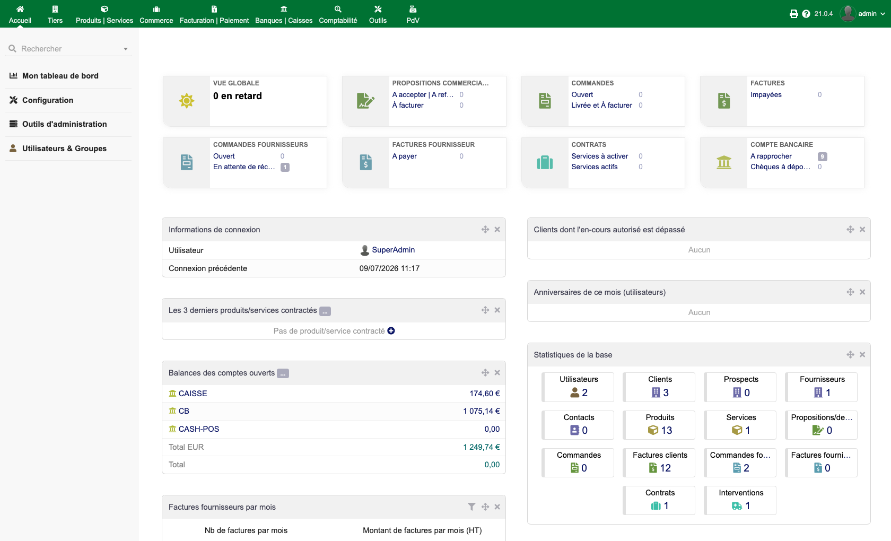Select Configuration in left sidebar
891x541 pixels.
tap(48, 100)
